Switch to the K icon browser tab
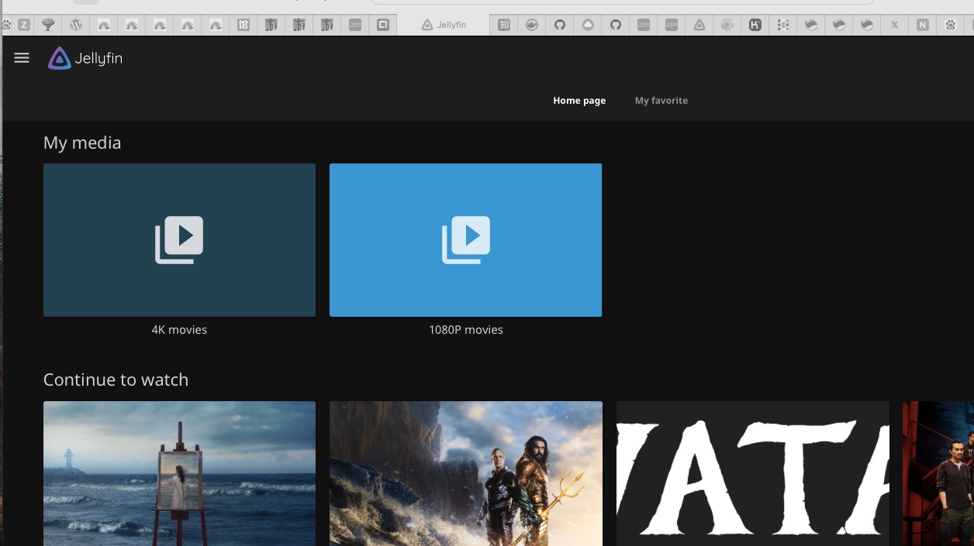The image size is (974, 546). coord(755,25)
